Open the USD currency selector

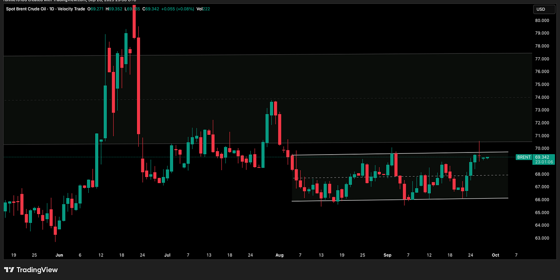(544, 9)
